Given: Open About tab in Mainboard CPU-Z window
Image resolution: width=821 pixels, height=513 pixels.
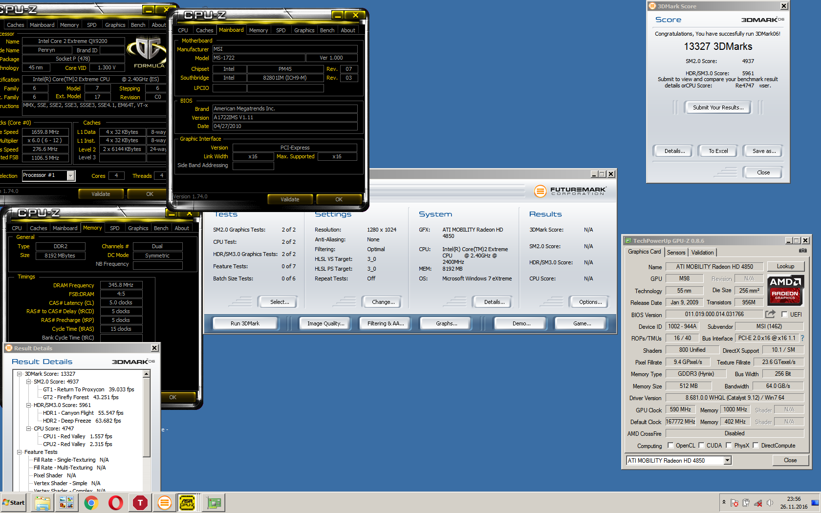Looking at the screenshot, I should (348, 30).
